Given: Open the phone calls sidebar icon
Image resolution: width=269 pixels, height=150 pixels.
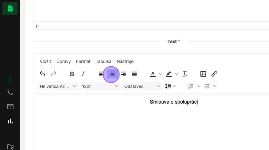Looking at the screenshot, I should coord(10,92).
